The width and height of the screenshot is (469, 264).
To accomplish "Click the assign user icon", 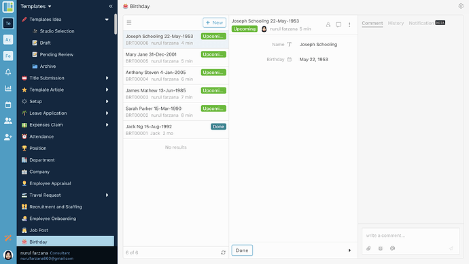I will (x=328, y=25).
